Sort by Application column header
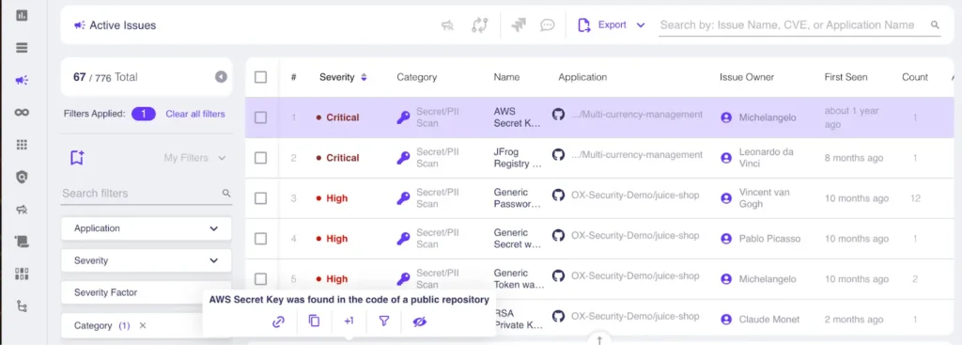 [x=582, y=77]
